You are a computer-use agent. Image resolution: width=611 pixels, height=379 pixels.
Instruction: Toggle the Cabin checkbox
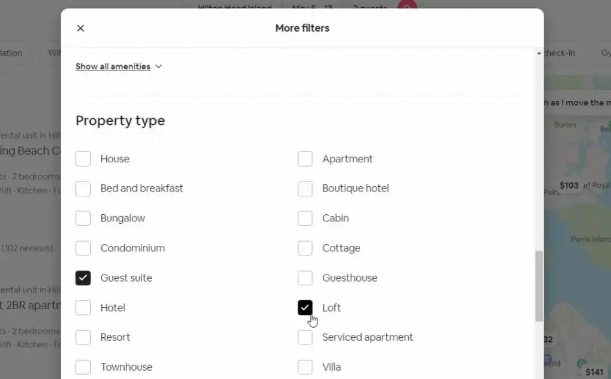click(x=305, y=218)
